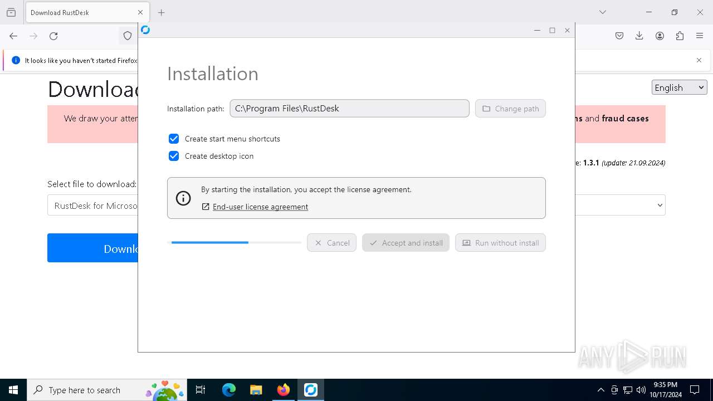Open Task View on taskbar
This screenshot has height=401, width=713.
(x=201, y=390)
